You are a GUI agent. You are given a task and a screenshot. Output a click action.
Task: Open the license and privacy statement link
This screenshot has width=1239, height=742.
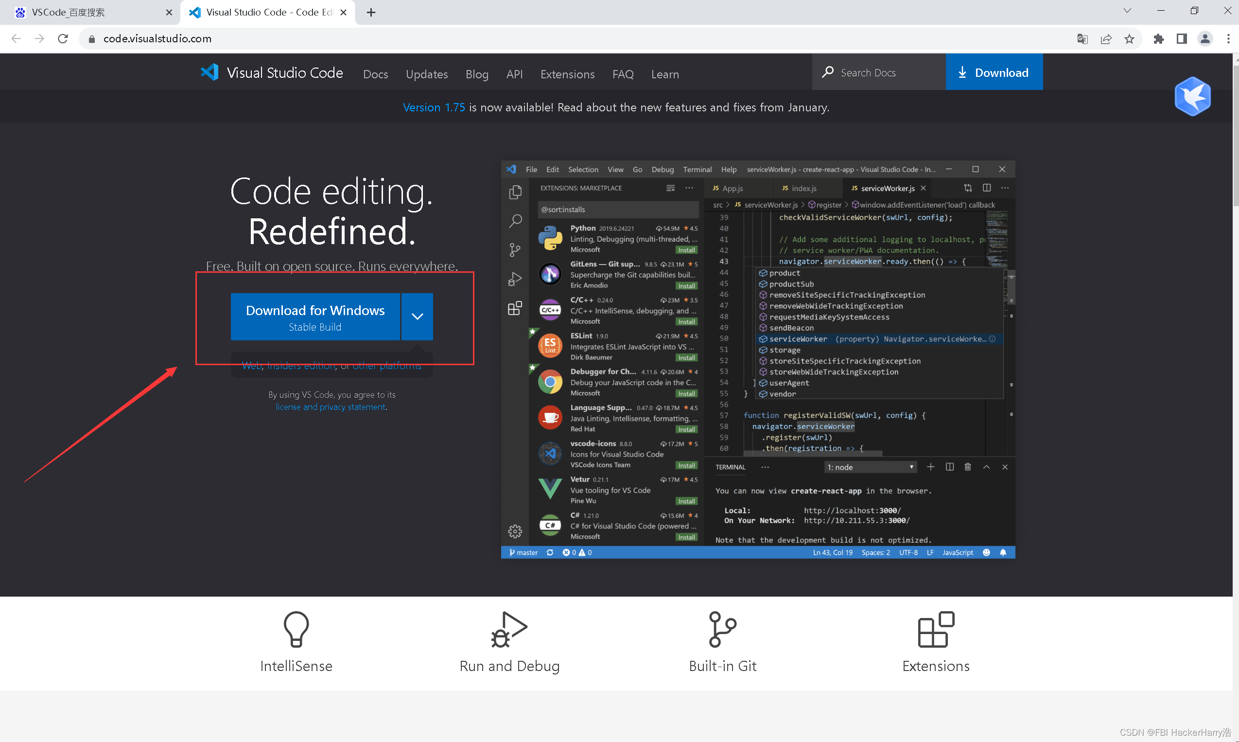point(331,406)
